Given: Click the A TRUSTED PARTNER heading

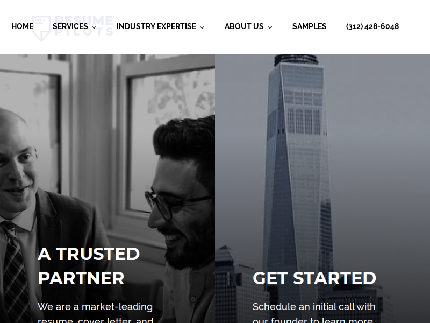Looking at the screenshot, I should [89, 266].
